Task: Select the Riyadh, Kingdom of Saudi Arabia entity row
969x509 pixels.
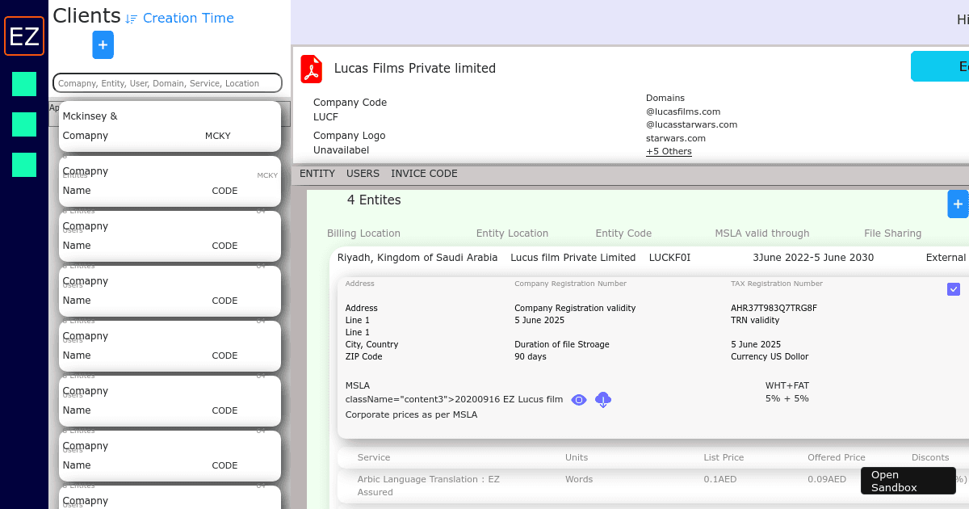Action: click(x=649, y=258)
